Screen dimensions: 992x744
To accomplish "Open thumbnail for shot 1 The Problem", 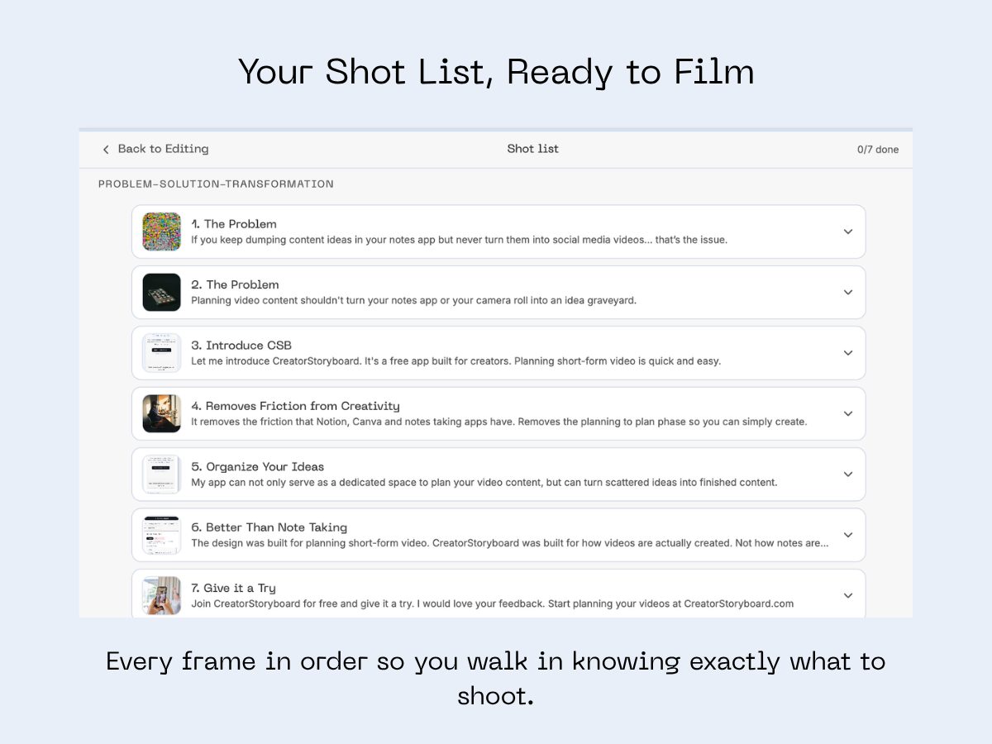I will [x=161, y=231].
